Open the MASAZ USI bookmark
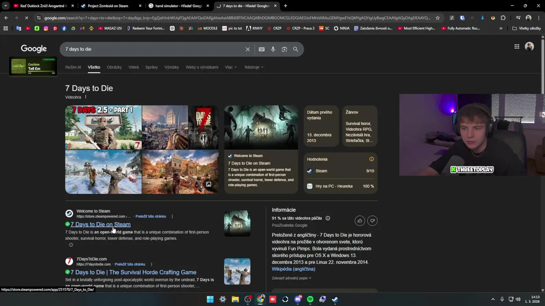 point(110,28)
